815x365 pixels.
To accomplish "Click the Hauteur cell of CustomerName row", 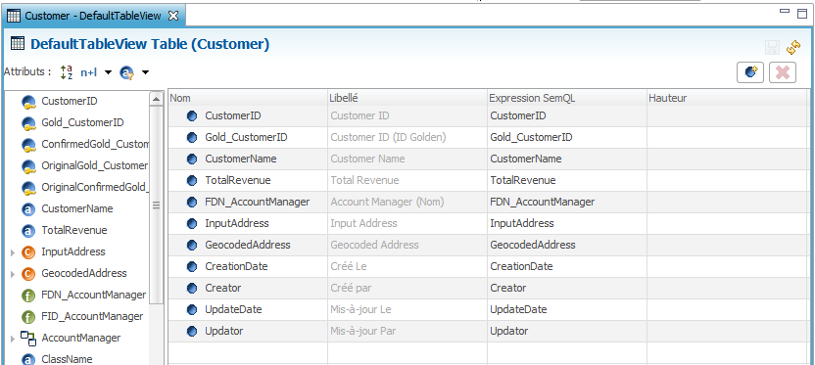I will coord(728,159).
